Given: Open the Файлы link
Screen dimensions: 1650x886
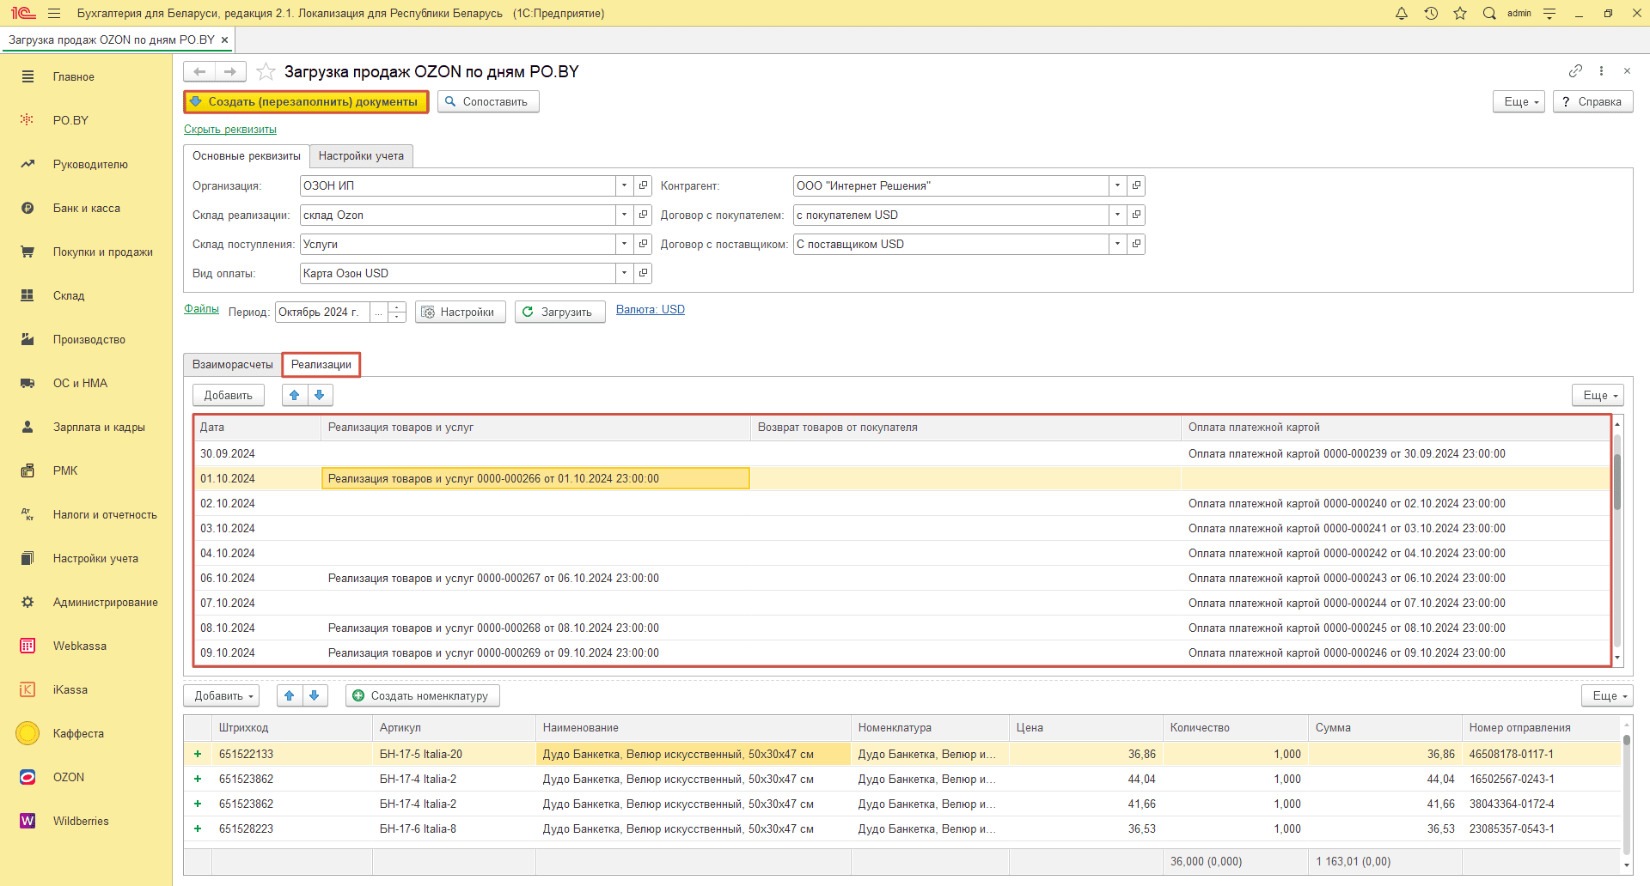Looking at the screenshot, I should pos(201,309).
